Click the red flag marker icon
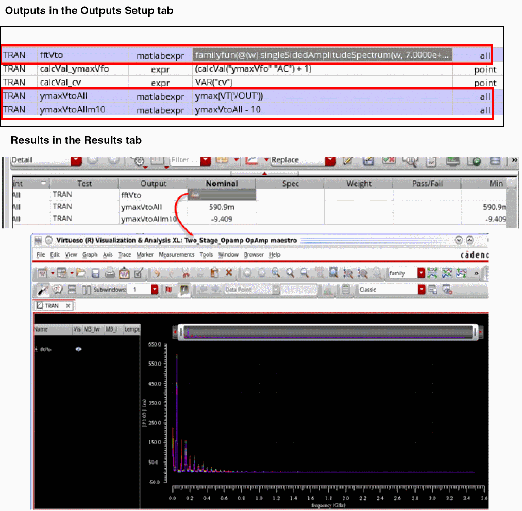 tap(169, 290)
